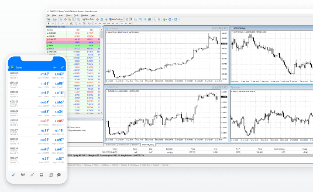Switch chart to W1 timeframe
The height and width of the screenshot is (192, 313).
click(126, 24)
